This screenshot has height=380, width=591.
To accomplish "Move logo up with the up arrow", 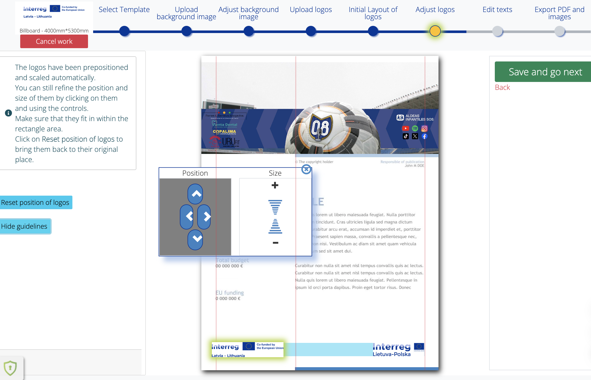I will tap(195, 194).
